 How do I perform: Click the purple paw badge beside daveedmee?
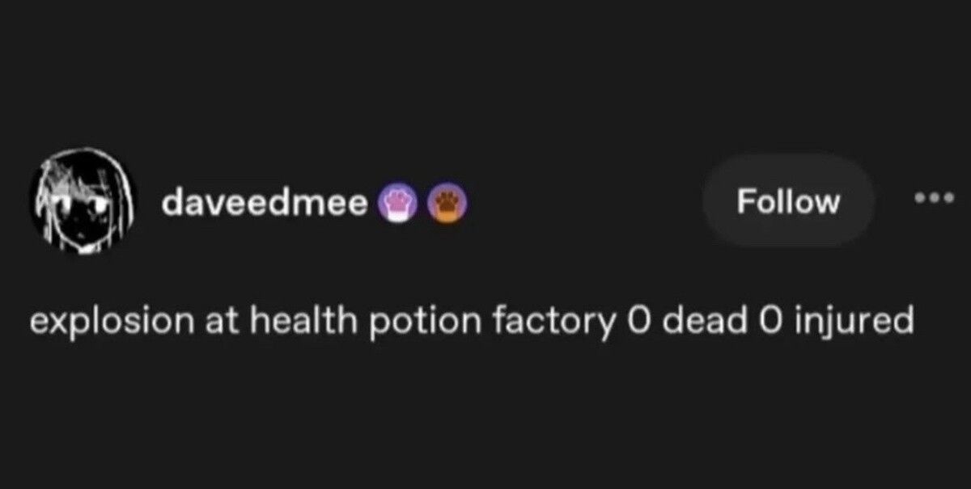pos(396,204)
